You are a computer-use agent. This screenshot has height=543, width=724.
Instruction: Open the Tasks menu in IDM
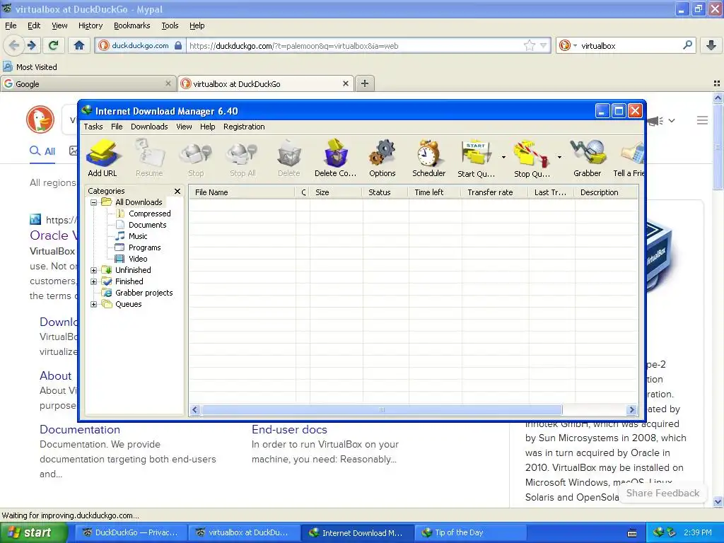[93, 127]
